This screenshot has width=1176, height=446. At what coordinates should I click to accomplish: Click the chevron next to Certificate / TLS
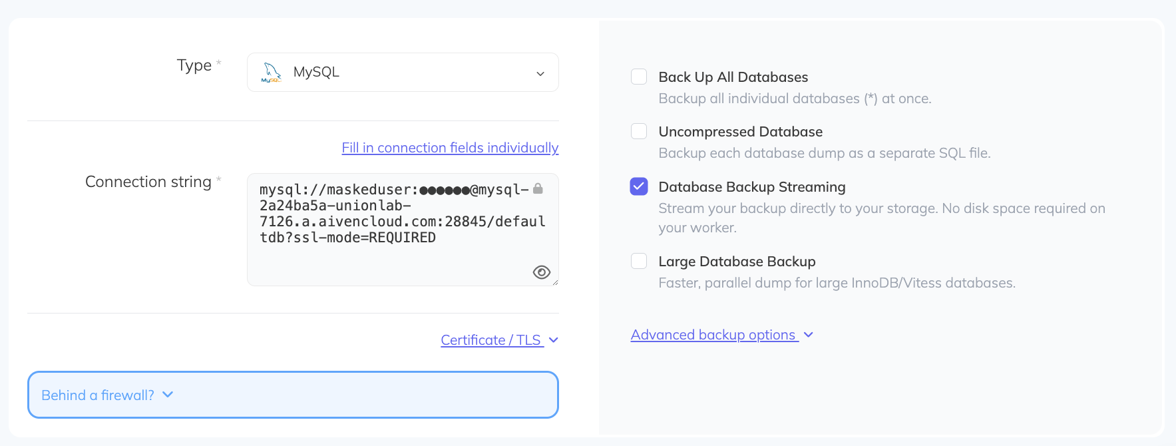tap(554, 340)
